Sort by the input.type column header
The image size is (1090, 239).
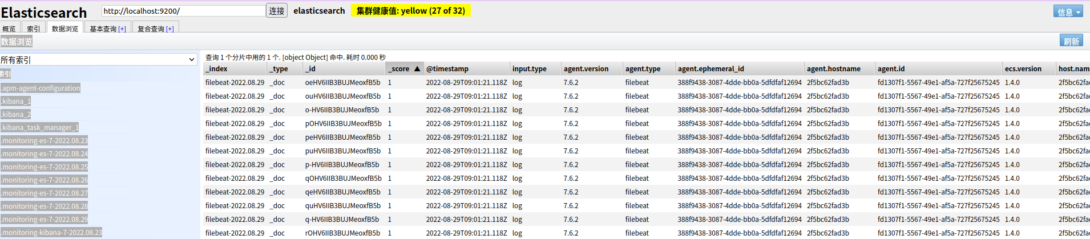click(x=535, y=68)
